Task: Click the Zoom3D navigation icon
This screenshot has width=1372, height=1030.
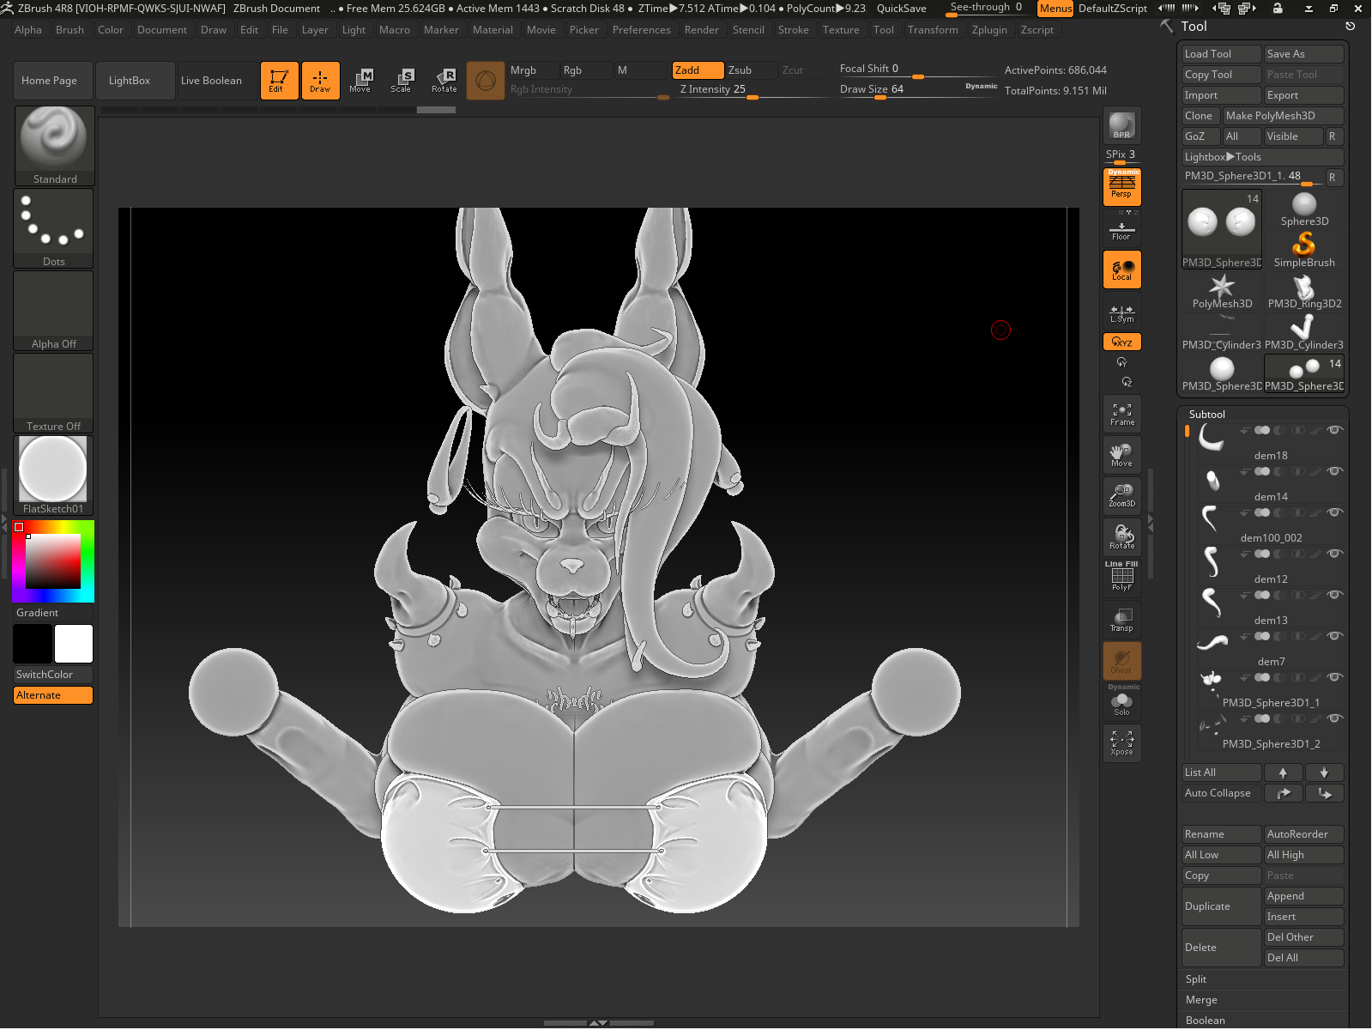Action: [x=1121, y=495]
